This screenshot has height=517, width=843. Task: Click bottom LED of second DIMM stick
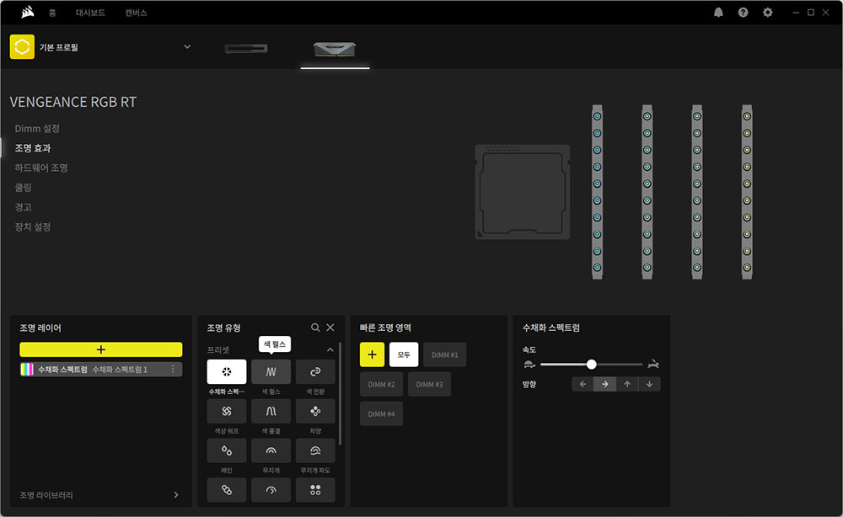click(x=647, y=268)
